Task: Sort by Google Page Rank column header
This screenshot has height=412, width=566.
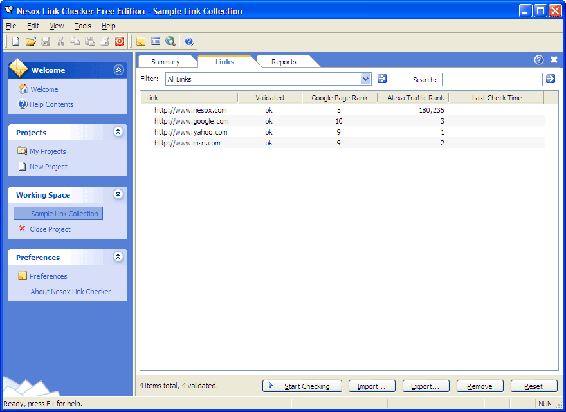Action: [340, 98]
